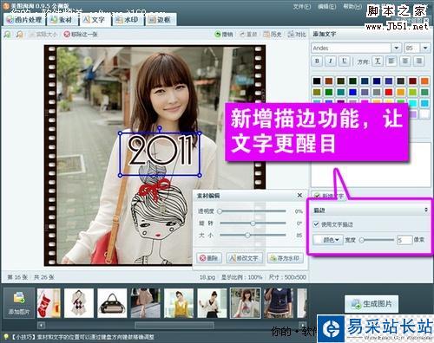434x343 pixels.
Task: Open the 帮助(H) menu
Action: pyautogui.click(x=352, y=6)
